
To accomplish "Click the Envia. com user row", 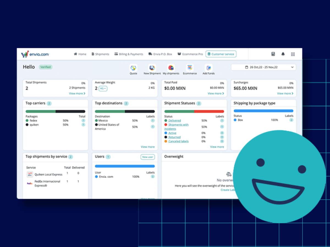I will click(x=125, y=177).
